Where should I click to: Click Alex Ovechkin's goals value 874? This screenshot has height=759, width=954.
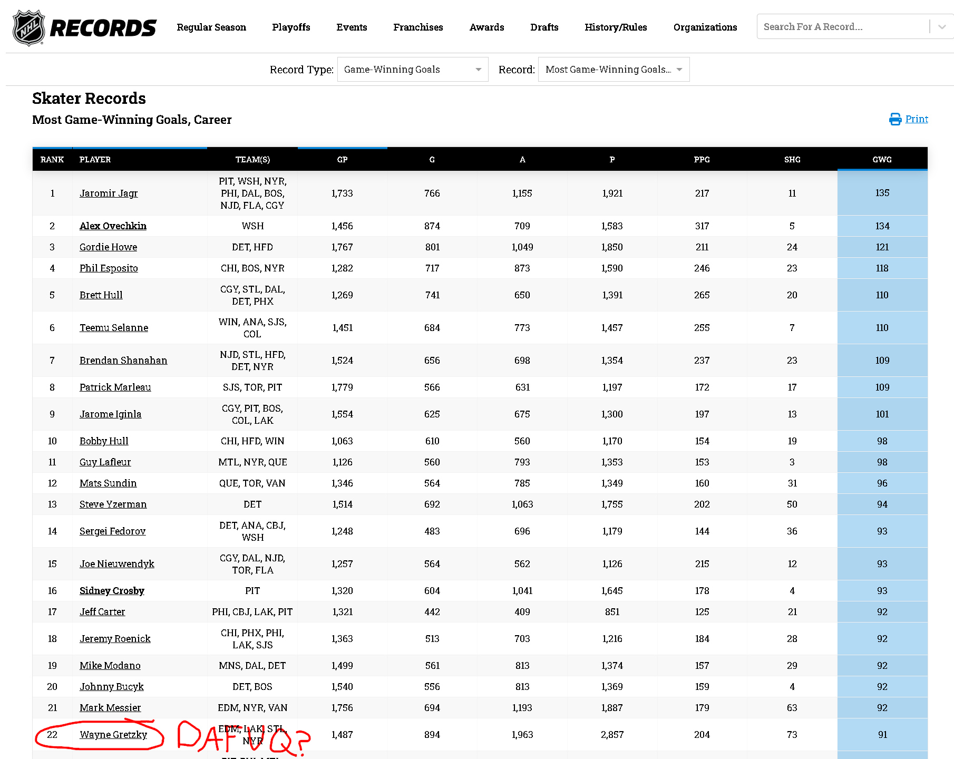(432, 226)
